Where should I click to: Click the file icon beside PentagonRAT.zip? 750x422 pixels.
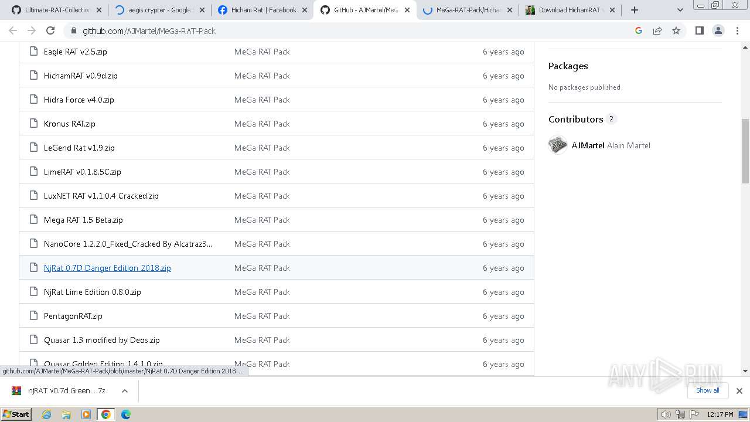(x=33, y=316)
